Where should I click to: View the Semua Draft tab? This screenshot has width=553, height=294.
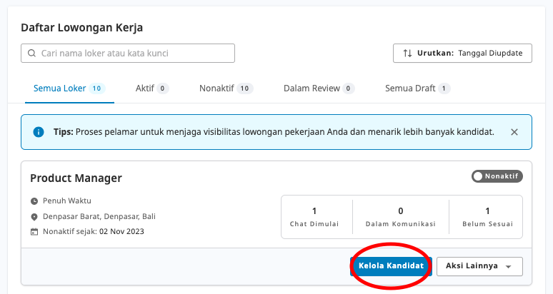click(x=417, y=88)
